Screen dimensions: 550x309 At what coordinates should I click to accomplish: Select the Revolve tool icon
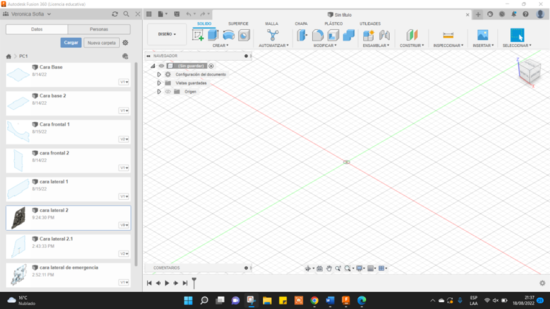click(228, 35)
